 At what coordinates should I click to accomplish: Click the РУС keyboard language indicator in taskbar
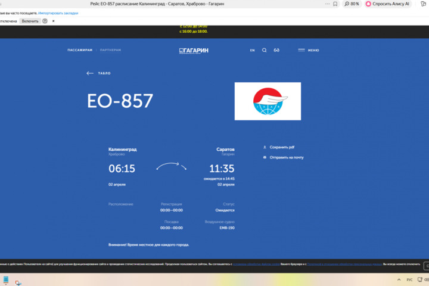click(409, 279)
